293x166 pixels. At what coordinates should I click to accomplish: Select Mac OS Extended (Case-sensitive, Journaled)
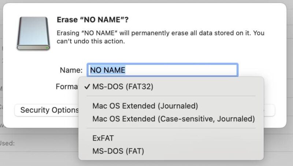pos(173,119)
